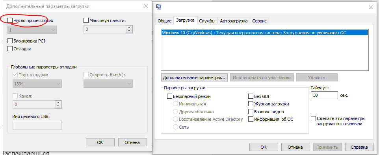Switch to the Службы tab
Viewport: 379px width, 155px height.
click(207, 21)
